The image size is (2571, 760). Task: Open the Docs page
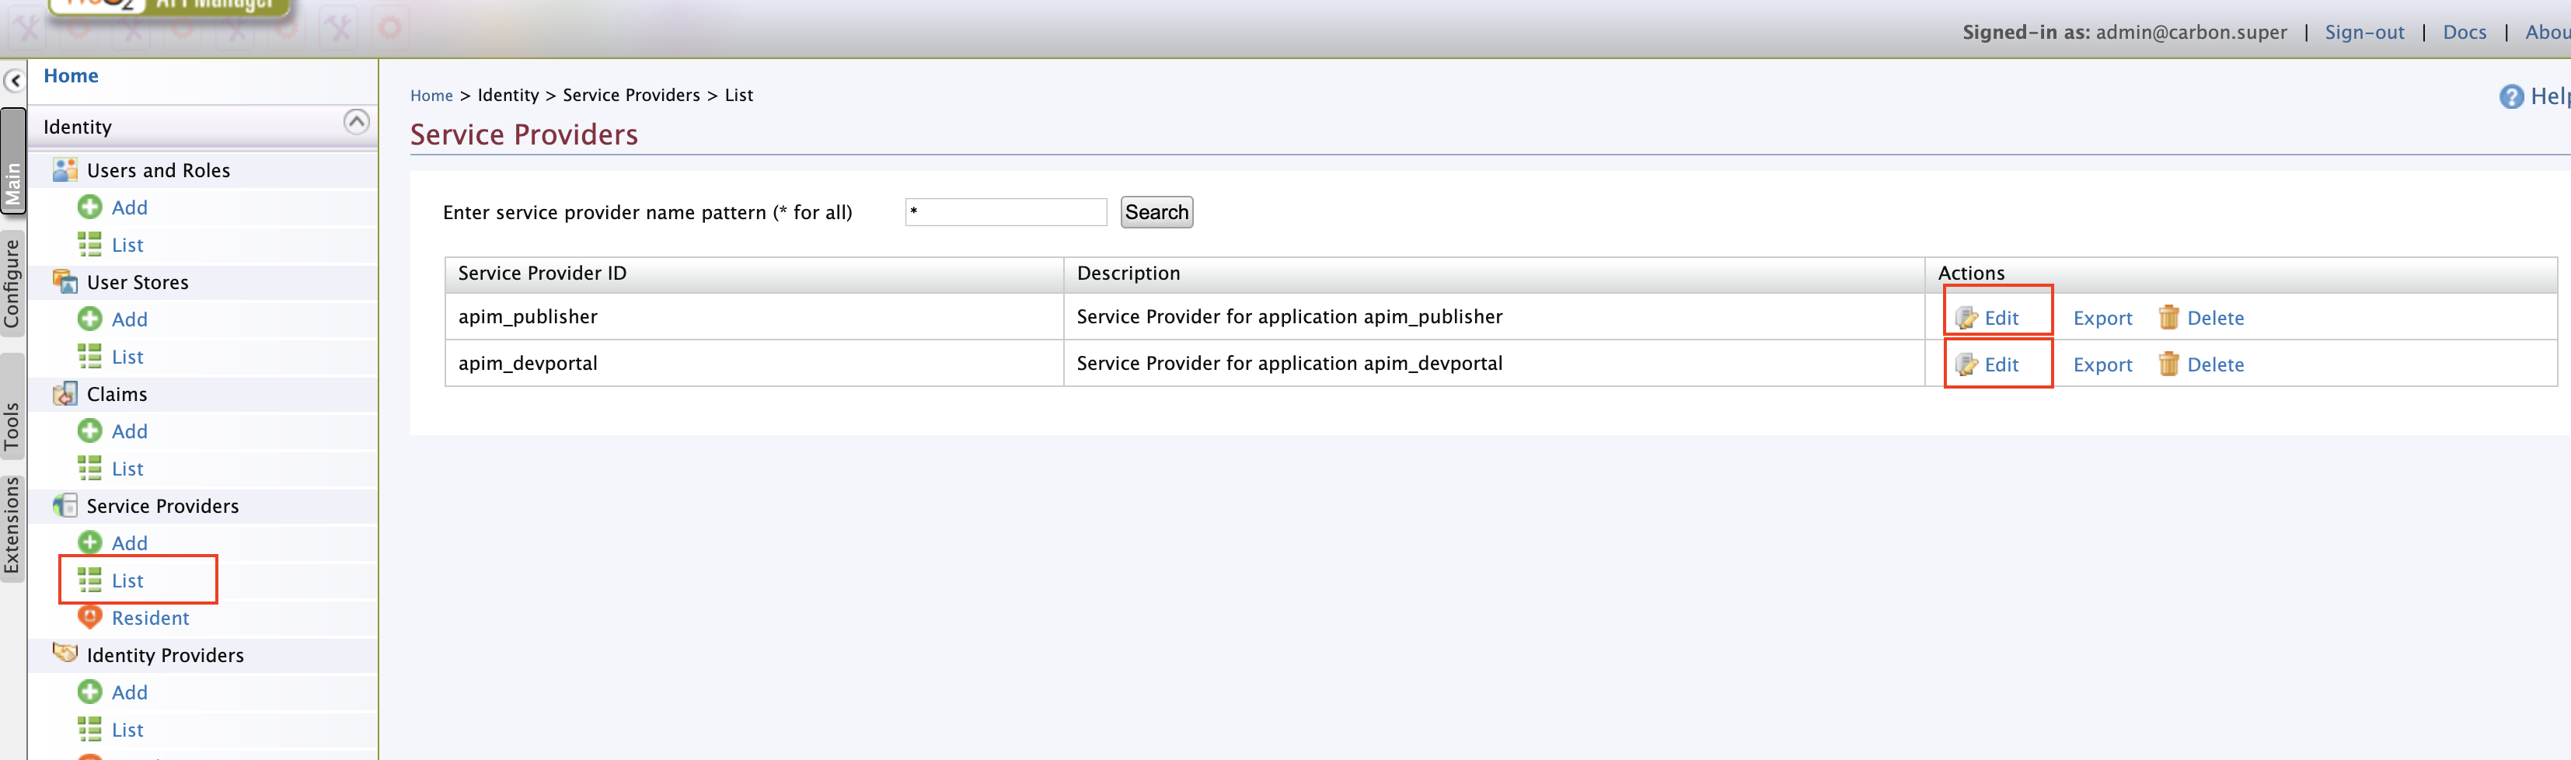pos(2465,32)
